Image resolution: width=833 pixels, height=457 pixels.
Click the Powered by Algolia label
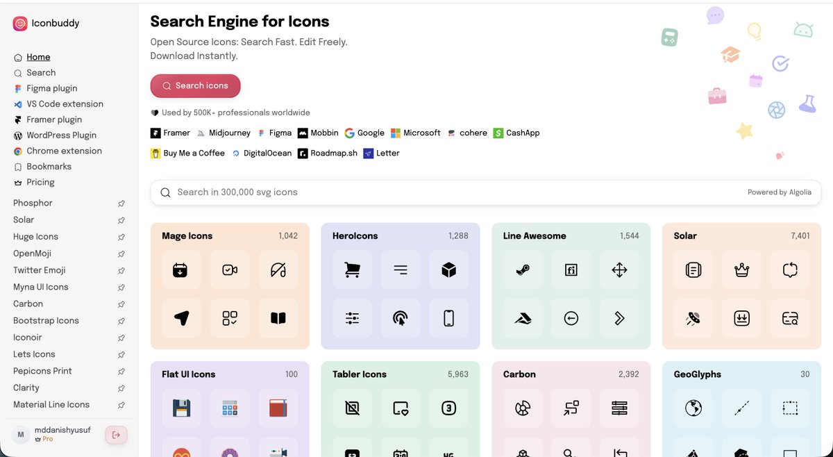point(779,192)
